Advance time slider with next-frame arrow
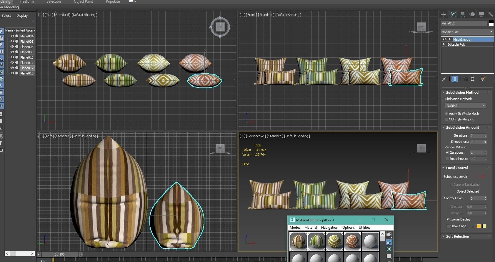Viewport: 495px width, 262px height. (80, 254)
